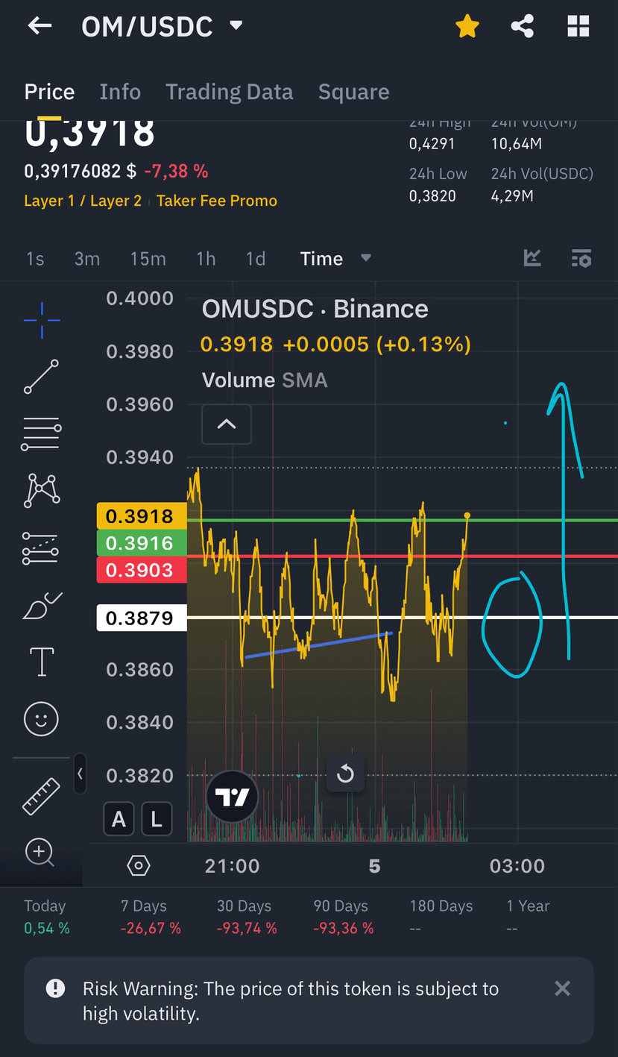Open the emoji sticker tool
Image resolution: width=618 pixels, height=1057 pixels.
click(41, 719)
